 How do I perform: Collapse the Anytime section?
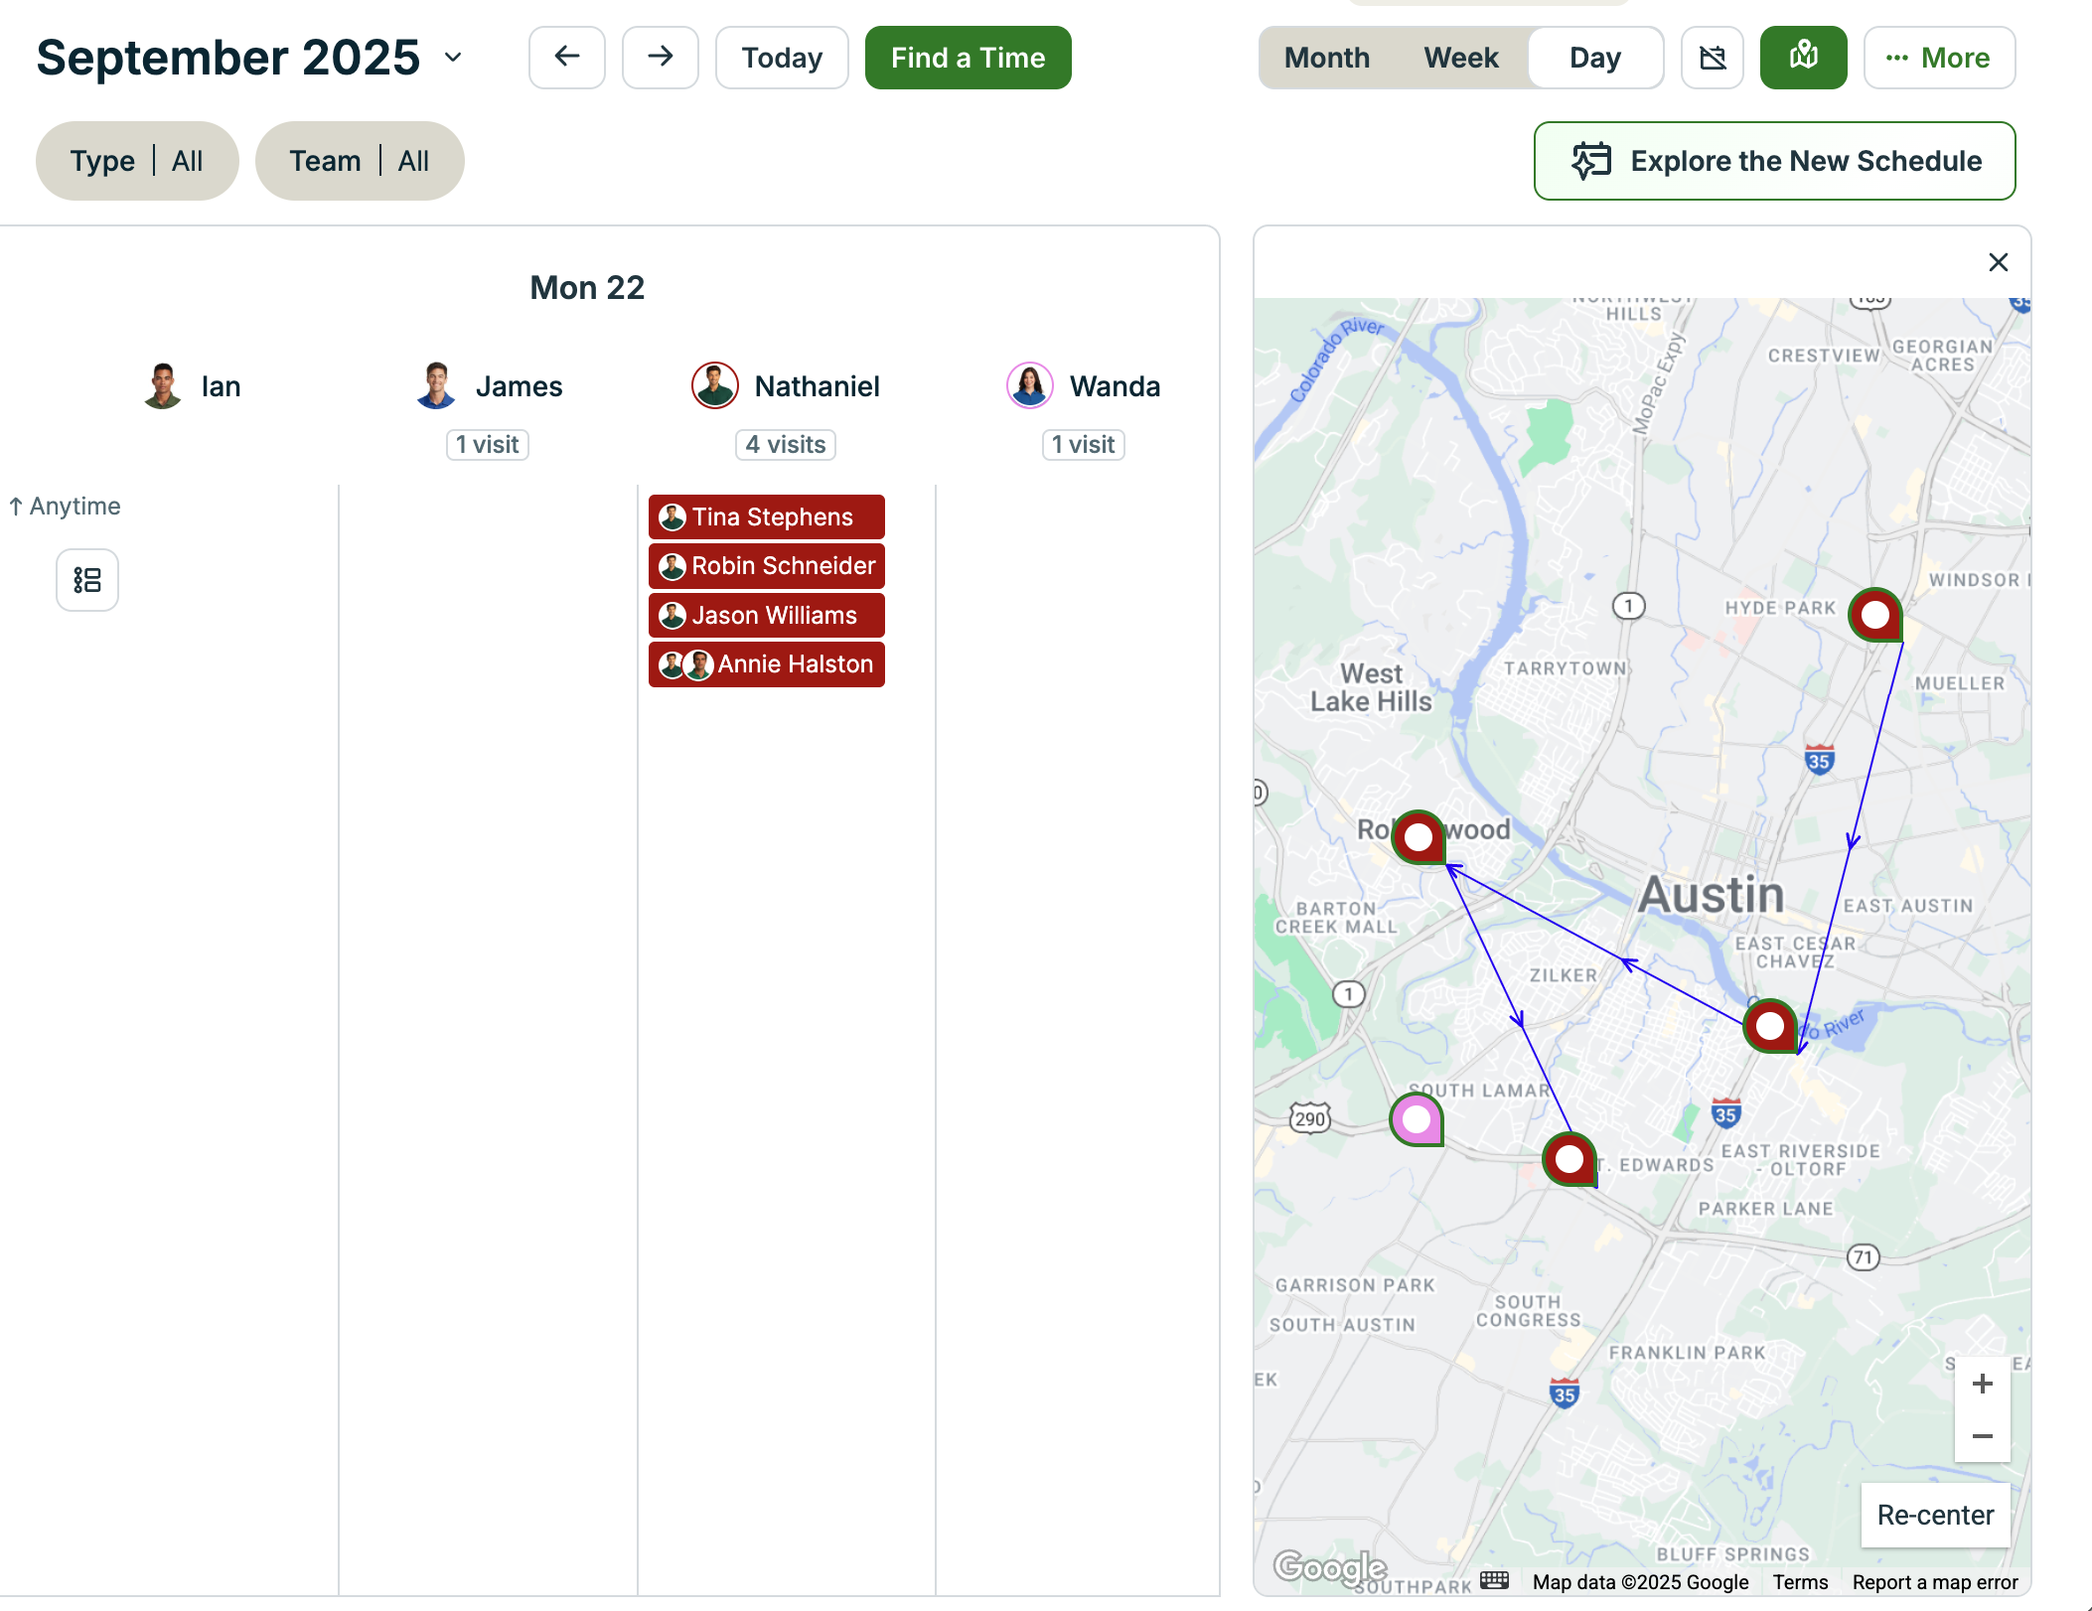pyautogui.click(x=65, y=507)
